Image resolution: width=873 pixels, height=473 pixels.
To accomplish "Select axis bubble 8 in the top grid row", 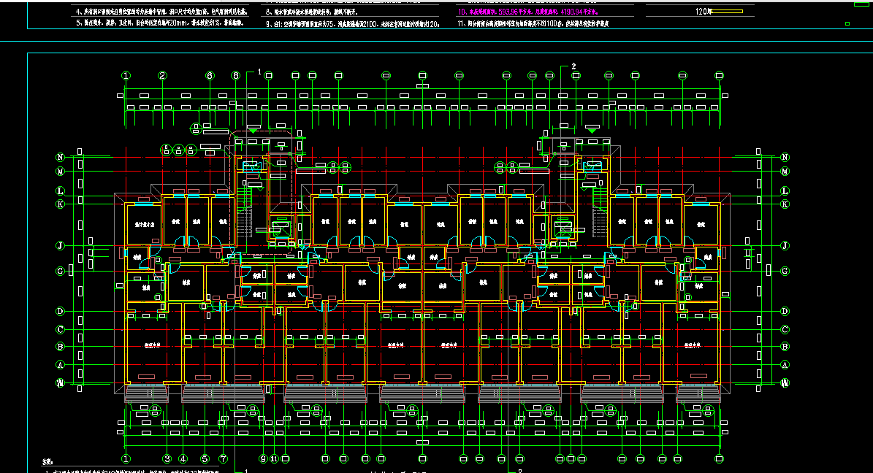I will click(x=236, y=76).
